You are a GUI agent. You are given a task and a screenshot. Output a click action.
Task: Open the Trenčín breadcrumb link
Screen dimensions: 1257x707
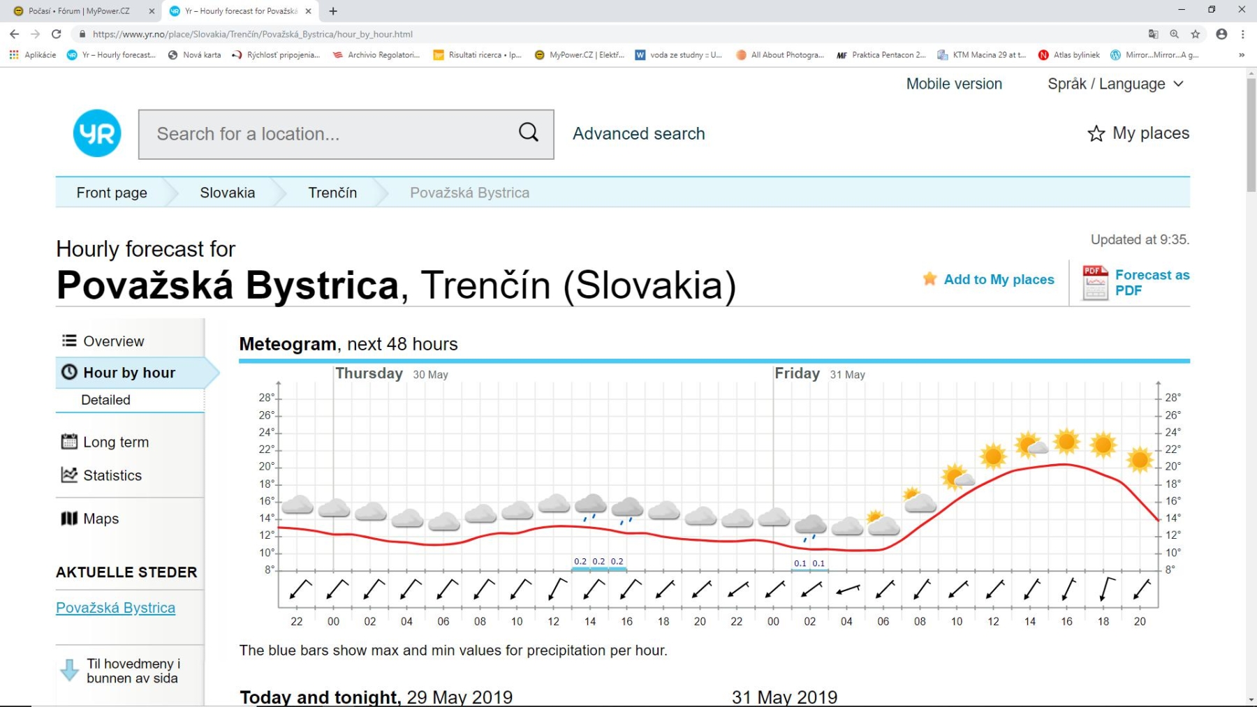[x=332, y=193]
